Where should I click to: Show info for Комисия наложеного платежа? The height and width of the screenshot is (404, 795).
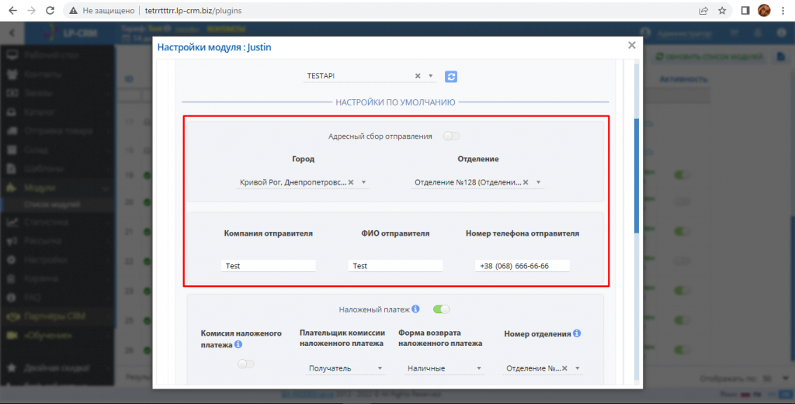[238, 344]
